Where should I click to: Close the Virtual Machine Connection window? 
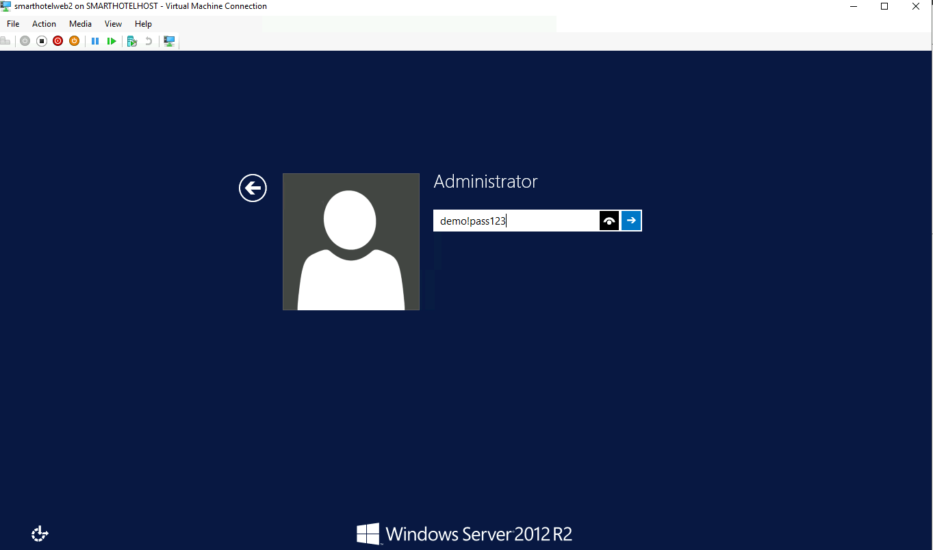[x=916, y=6]
